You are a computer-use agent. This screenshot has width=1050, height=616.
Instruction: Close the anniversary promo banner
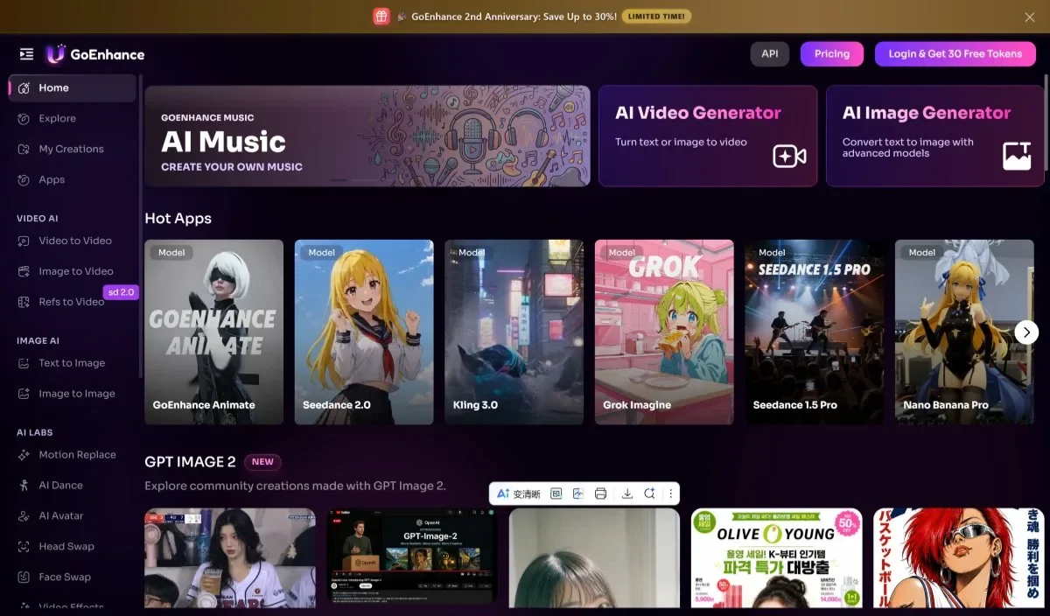[x=1030, y=17]
